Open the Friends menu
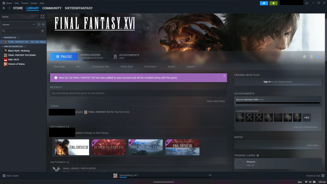 point(25,3)
